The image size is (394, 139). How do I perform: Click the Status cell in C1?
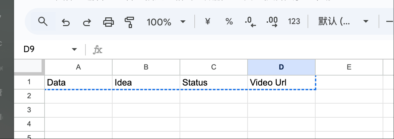214,83
